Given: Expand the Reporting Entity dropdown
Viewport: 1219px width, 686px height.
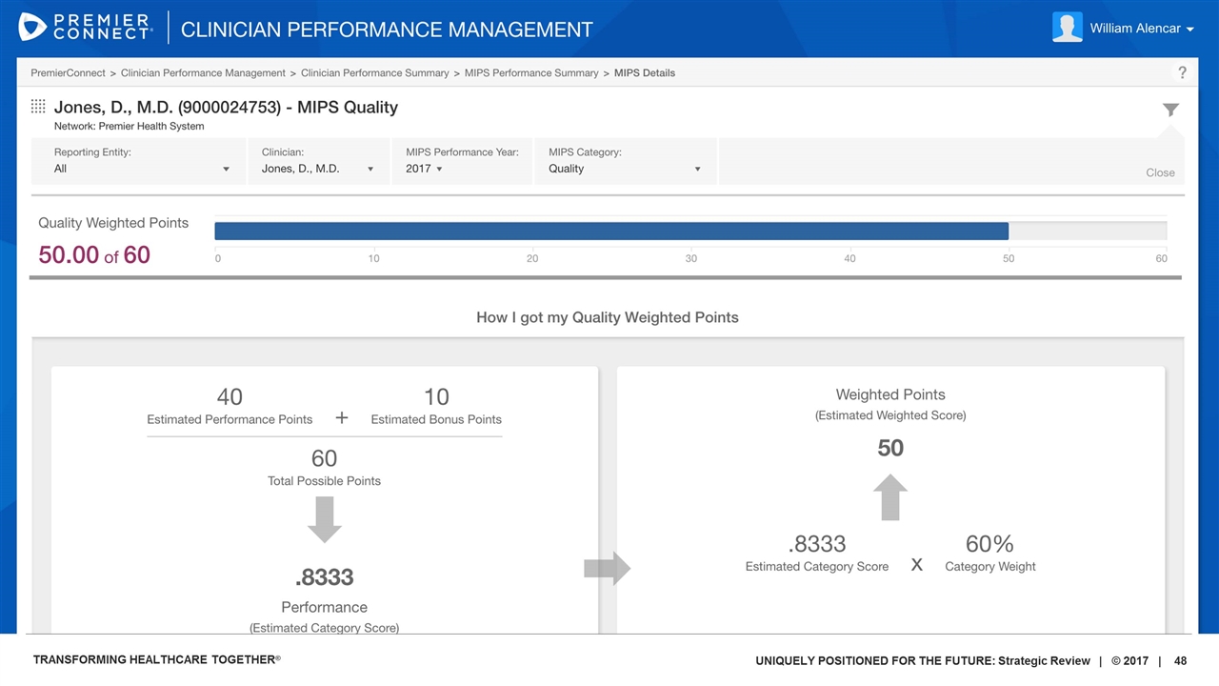Looking at the screenshot, I should (139, 161).
